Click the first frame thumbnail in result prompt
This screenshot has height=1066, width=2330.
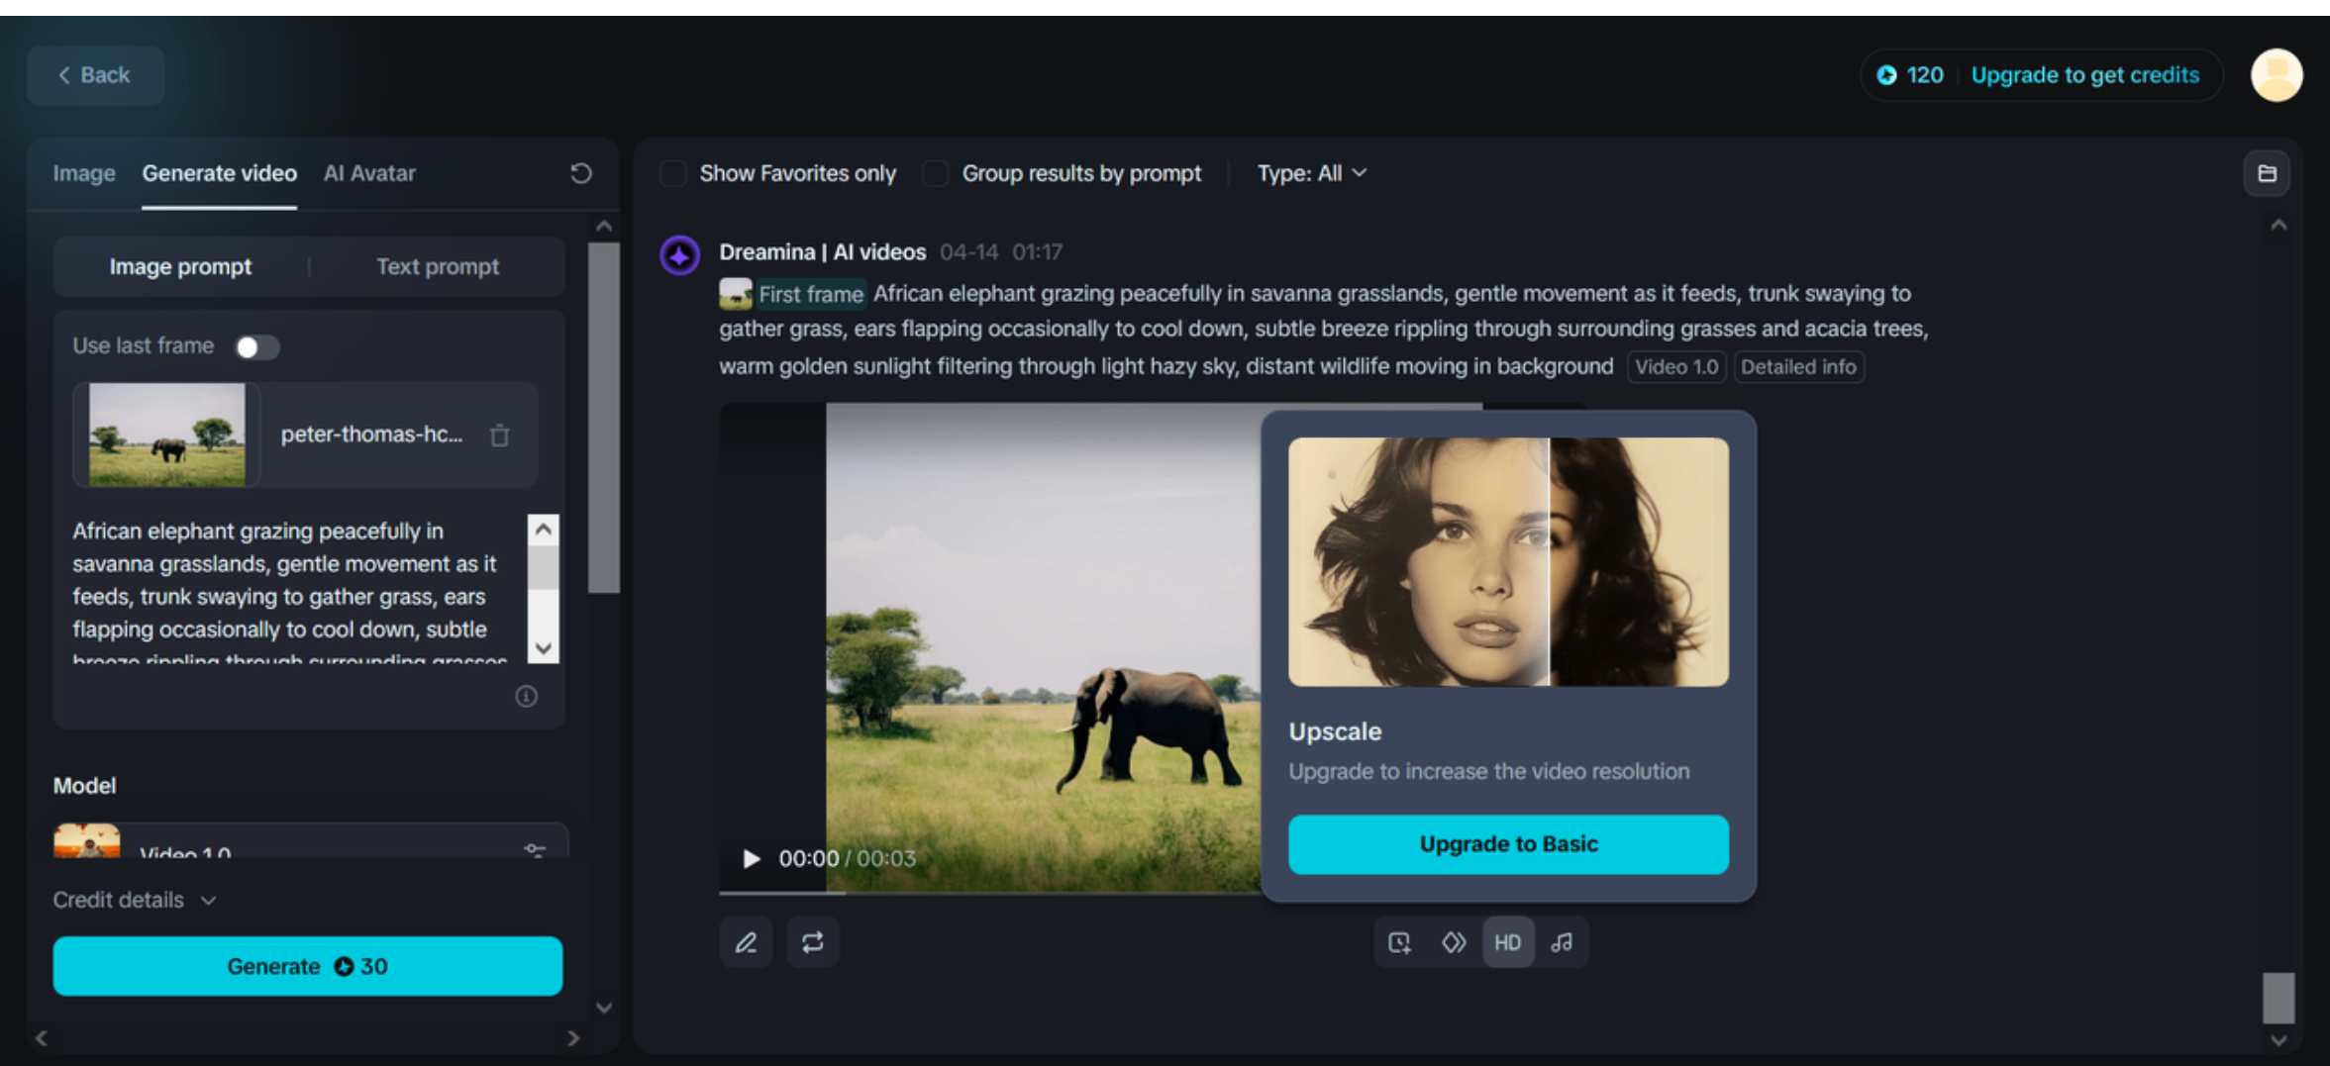coord(736,294)
